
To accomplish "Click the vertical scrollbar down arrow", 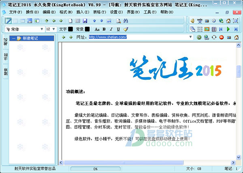I will pyautogui.click(x=239, y=157).
